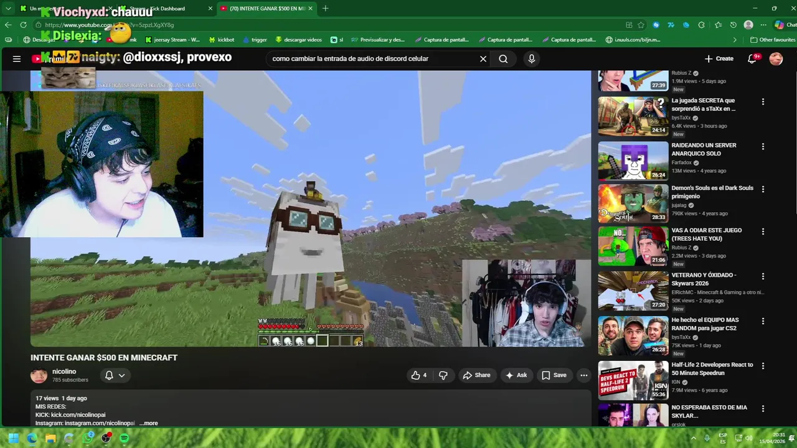The height and width of the screenshot is (448, 797).
Task: Open Windows Start menu
Action: pyautogui.click(x=13, y=438)
